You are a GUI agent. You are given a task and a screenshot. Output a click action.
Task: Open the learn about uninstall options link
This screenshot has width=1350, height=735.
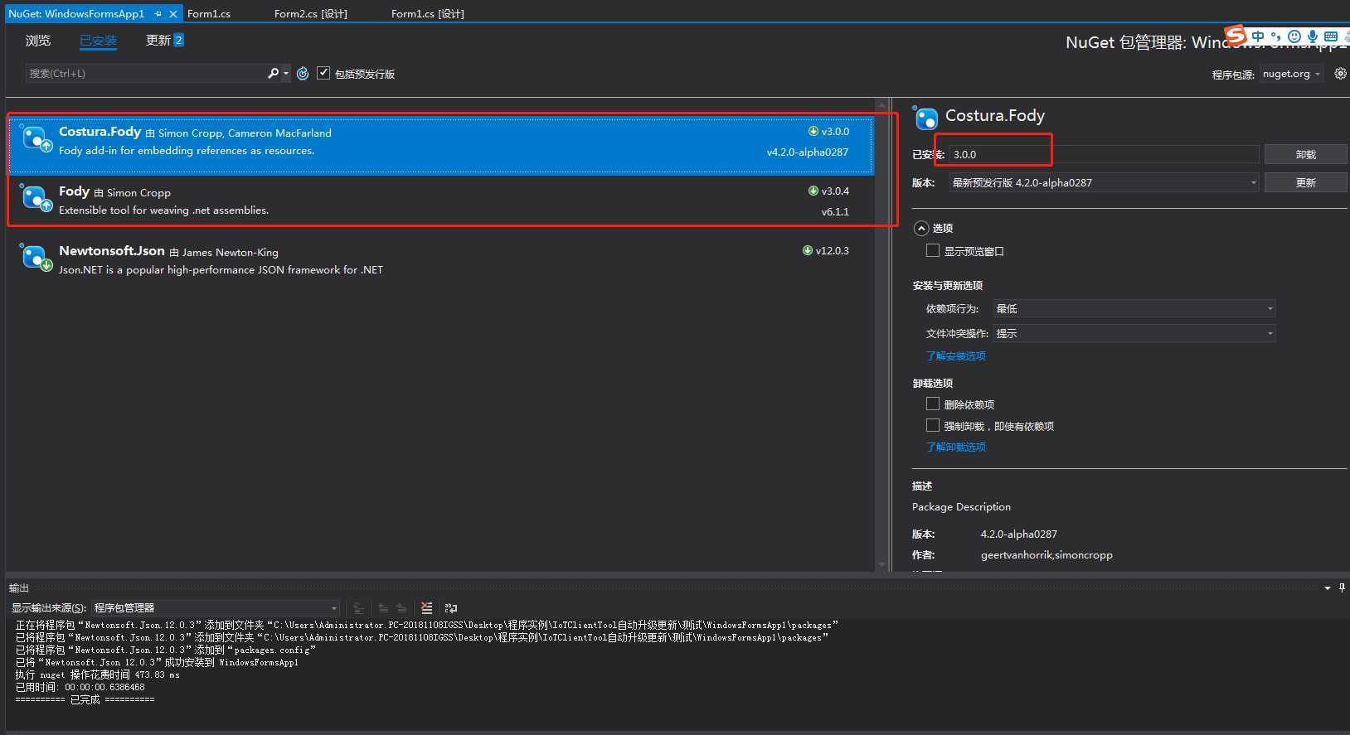coord(956,447)
